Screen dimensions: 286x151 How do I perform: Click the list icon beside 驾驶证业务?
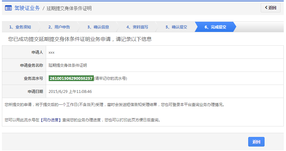[8, 8]
